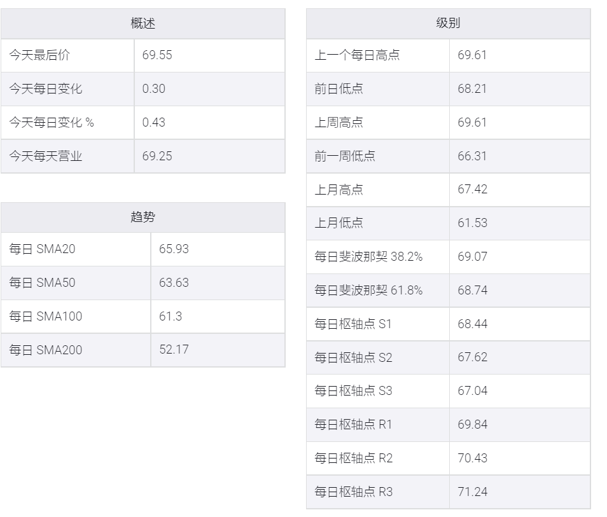607x517 pixels.
Task: Select the 每日枢轴点 R2 label
Action: pos(353,458)
